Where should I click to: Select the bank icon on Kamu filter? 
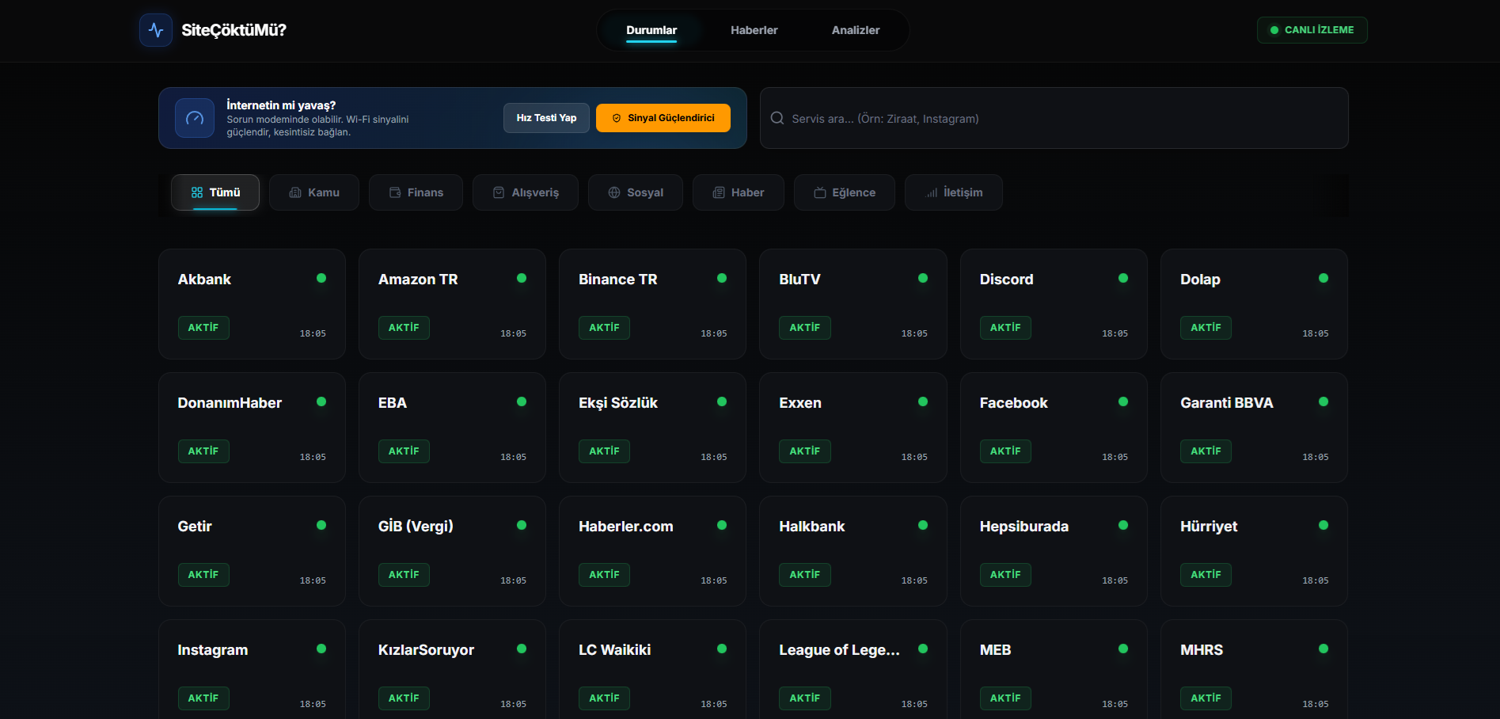pos(294,192)
